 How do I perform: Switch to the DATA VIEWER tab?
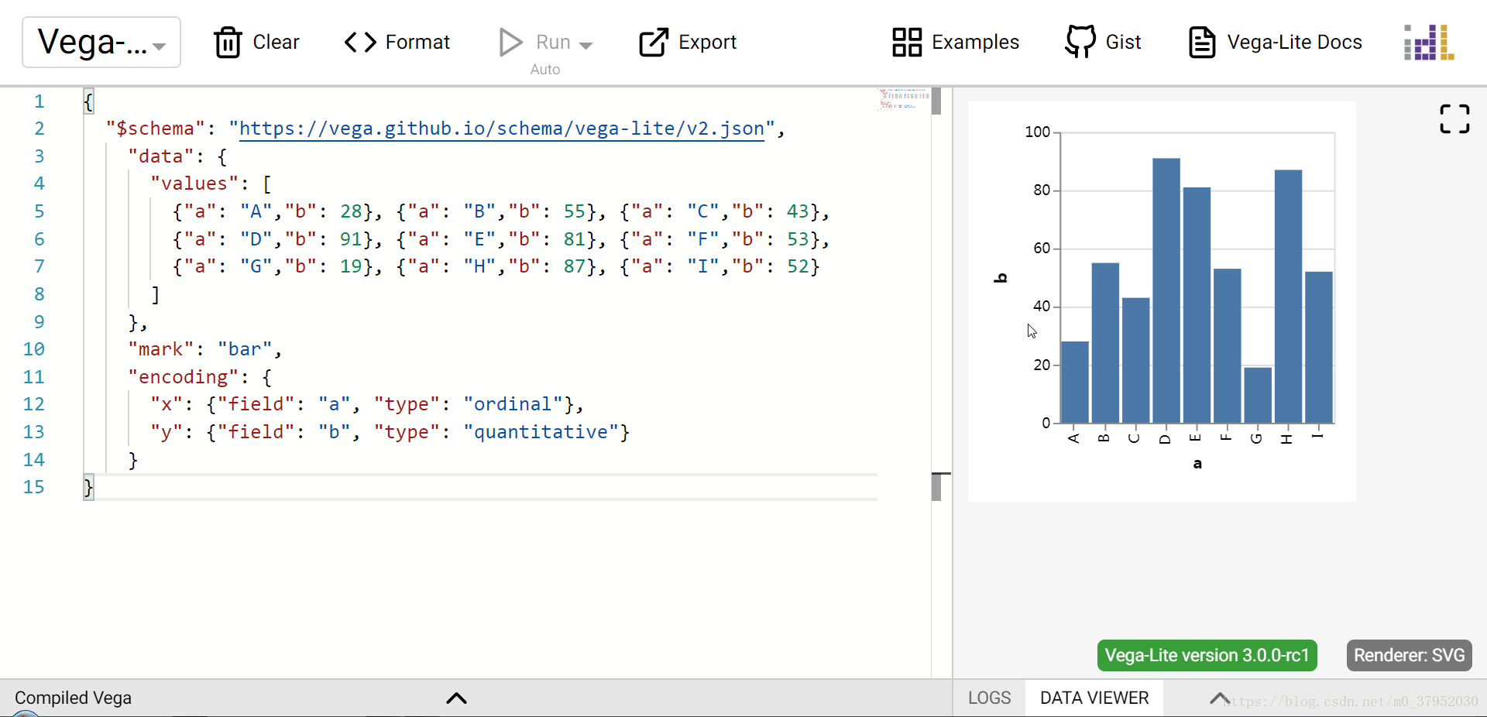tap(1094, 698)
